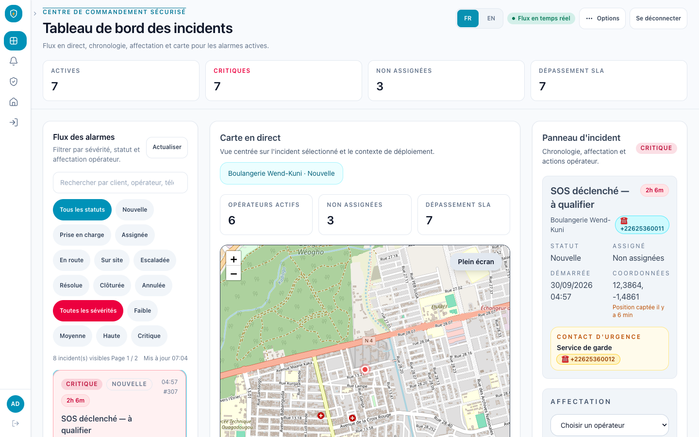Viewport: 699px width, 437px height.
Task: Expand the sidebar with chevron arrow
Action: point(35,14)
